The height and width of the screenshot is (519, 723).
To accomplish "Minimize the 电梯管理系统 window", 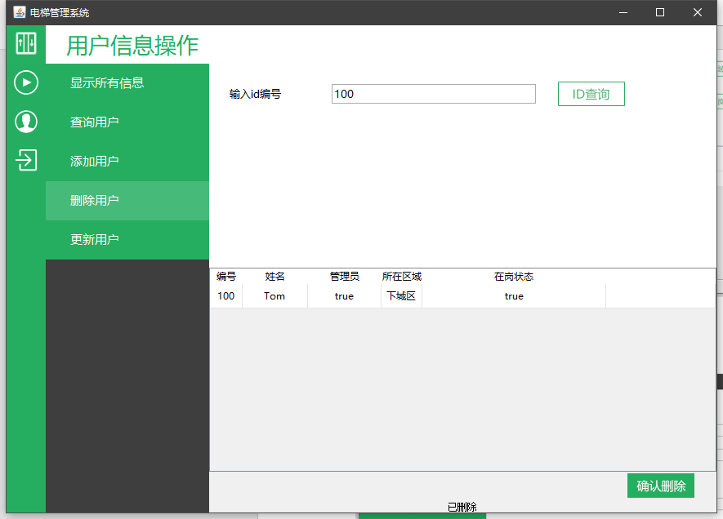I will tap(623, 12).
